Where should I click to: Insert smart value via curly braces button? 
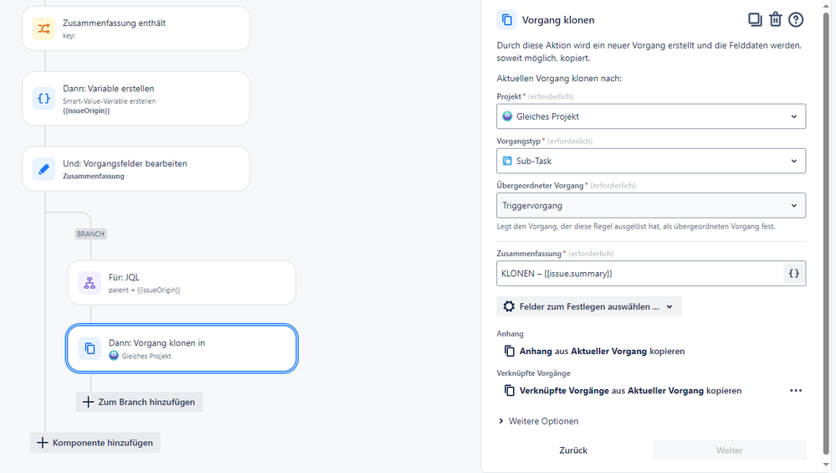coord(794,274)
